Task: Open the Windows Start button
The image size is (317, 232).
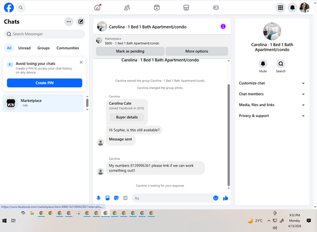Action: tap(4, 221)
